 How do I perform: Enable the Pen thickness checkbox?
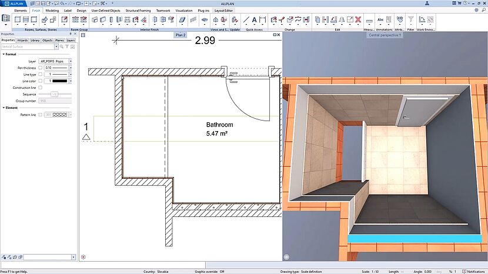click(x=40, y=68)
